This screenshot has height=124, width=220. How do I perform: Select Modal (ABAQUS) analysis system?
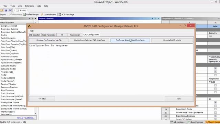[x=8, y=78]
